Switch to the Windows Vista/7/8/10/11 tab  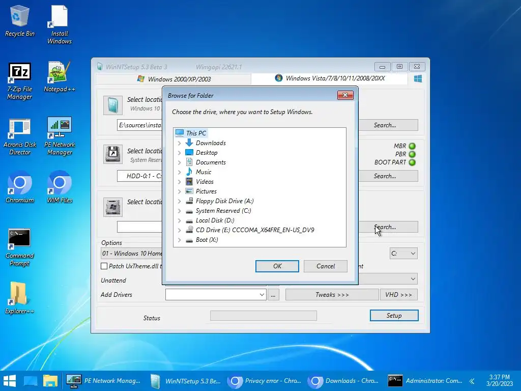(330, 78)
